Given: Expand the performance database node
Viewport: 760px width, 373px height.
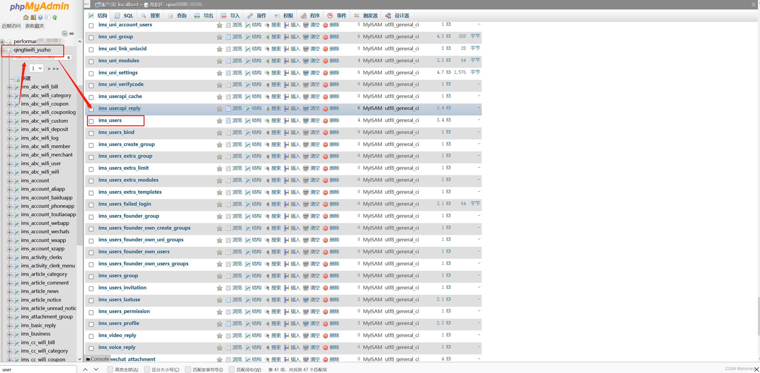Looking at the screenshot, I should pyautogui.click(x=2, y=42).
